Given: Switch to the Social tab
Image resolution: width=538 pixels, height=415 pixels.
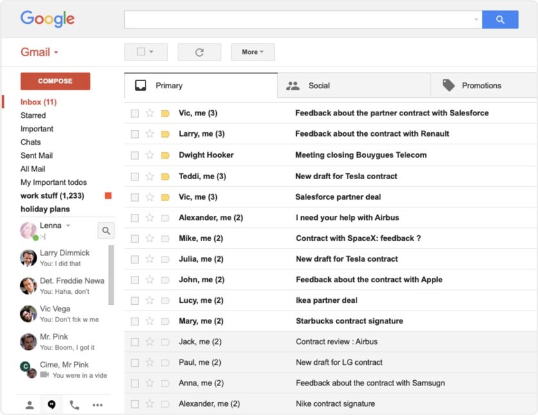Looking at the screenshot, I should (354, 86).
